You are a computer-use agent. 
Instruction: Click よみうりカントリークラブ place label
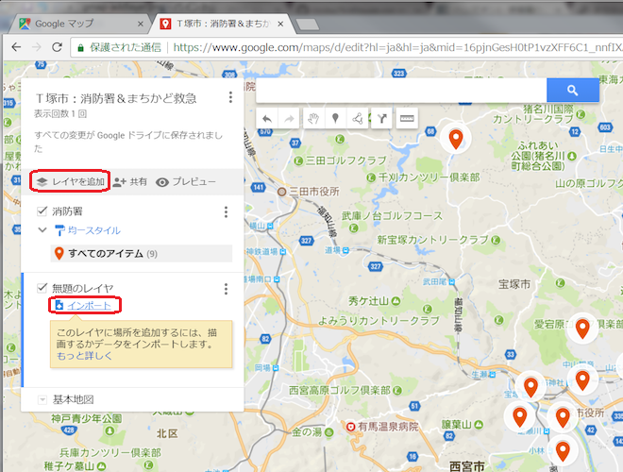[379, 321]
